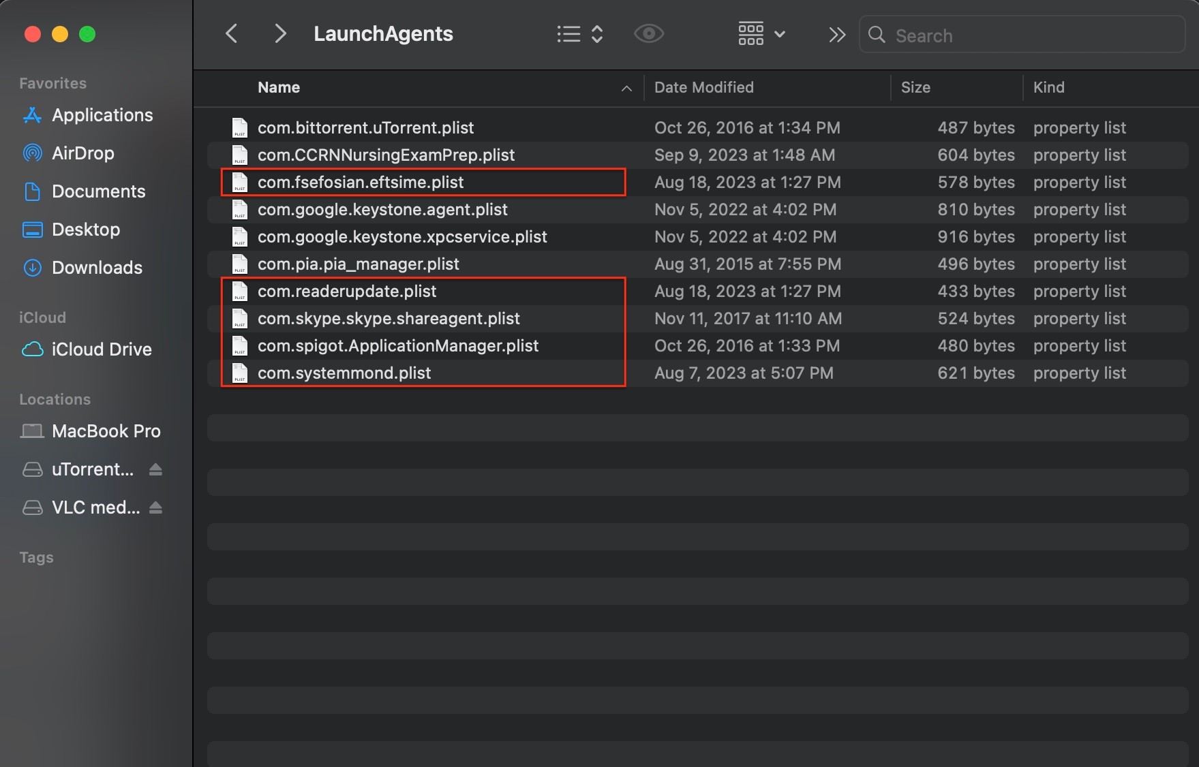Click the Nov 11, 2017 at 11:10 AM date

click(748, 318)
